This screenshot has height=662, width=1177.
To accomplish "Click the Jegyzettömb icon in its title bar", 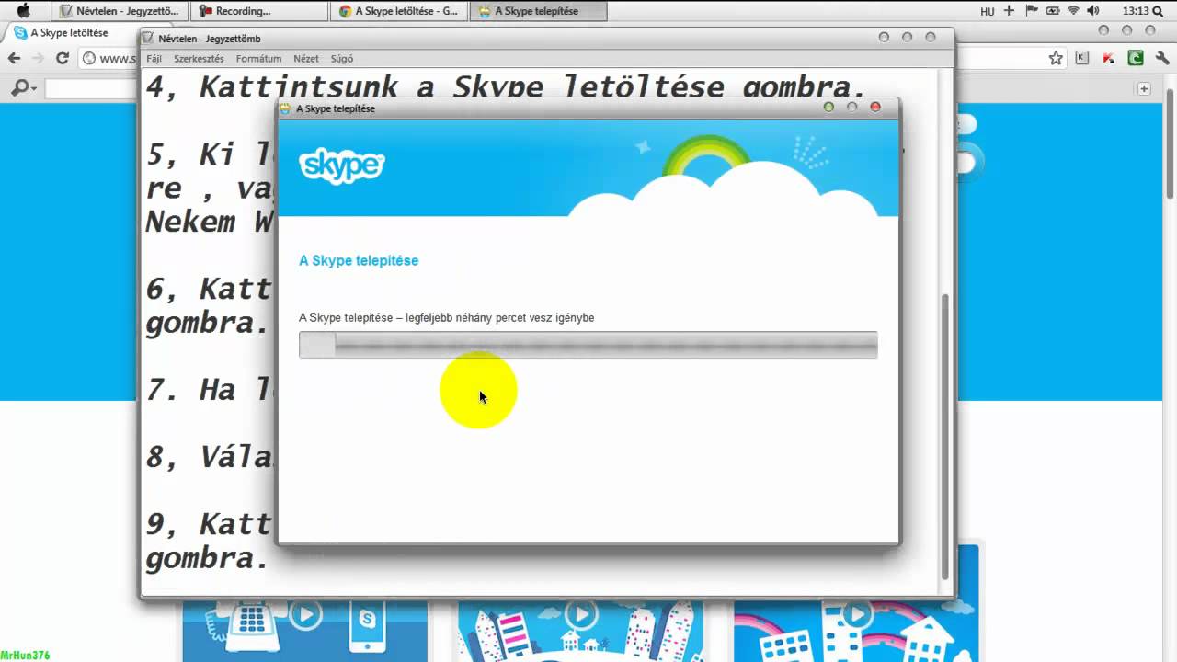I will point(148,39).
